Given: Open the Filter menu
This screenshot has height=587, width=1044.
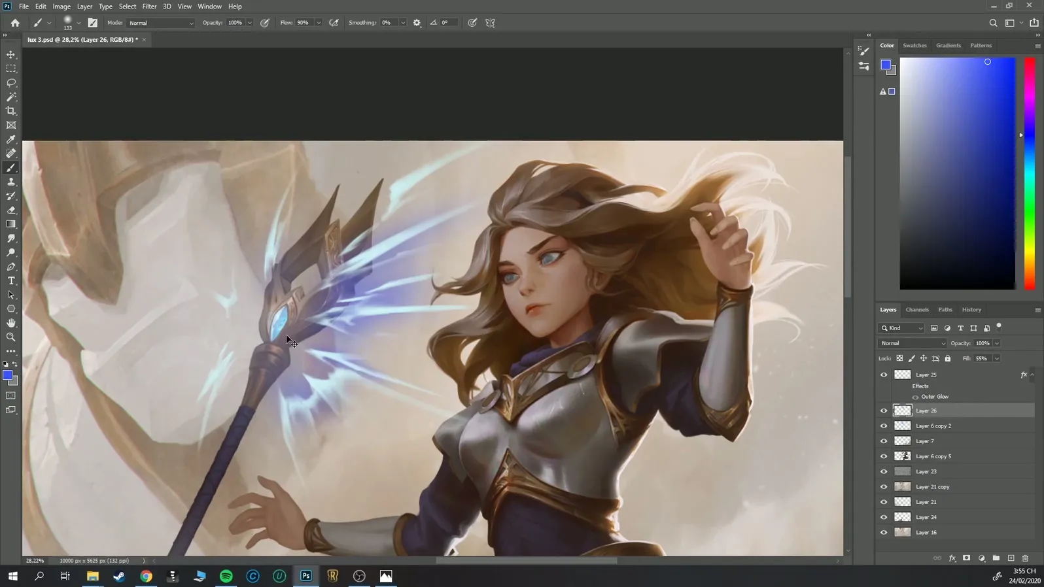Looking at the screenshot, I should (149, 7).
